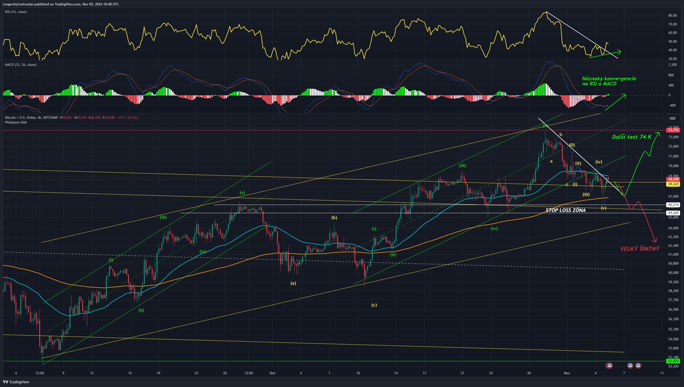Click the Bitcoin / U.S. Dollar symbol title

pyautogui.click(x=31, y=118)
